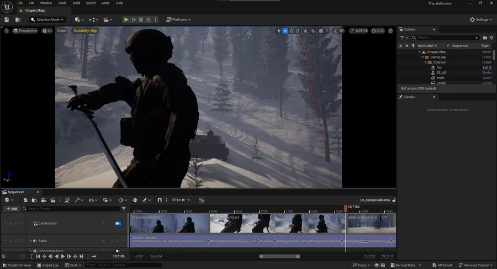Viewport: 497px width, 269px height.
Task: Select the Knife actor in Outliner
Action: (x=440, y=78)
